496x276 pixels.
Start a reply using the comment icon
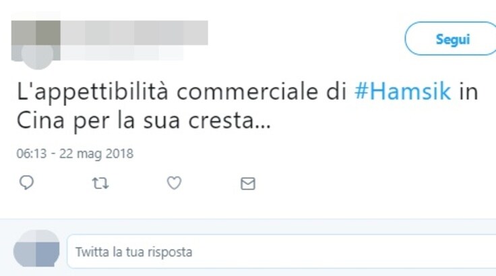[x=26, y=183]
